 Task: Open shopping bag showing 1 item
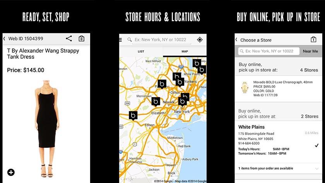[313, 39]
